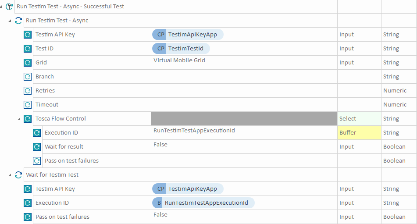Open the Select action cell for Flow Control

pos(359,119)
